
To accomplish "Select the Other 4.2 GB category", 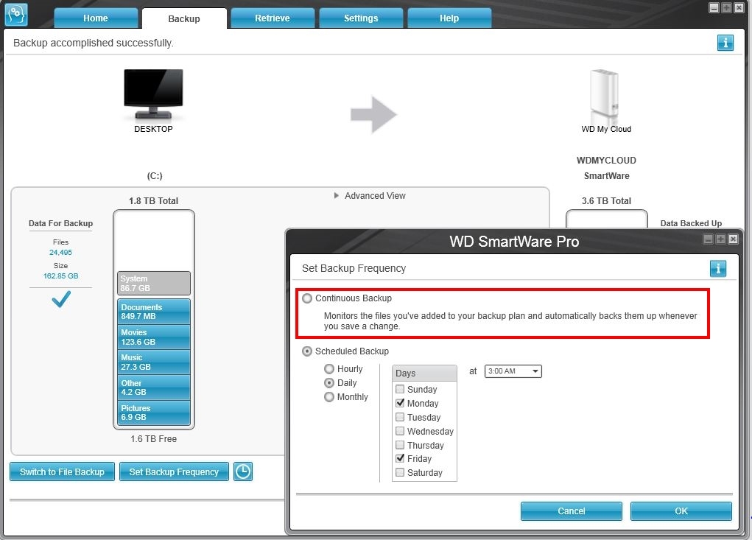I will [154, 388].
